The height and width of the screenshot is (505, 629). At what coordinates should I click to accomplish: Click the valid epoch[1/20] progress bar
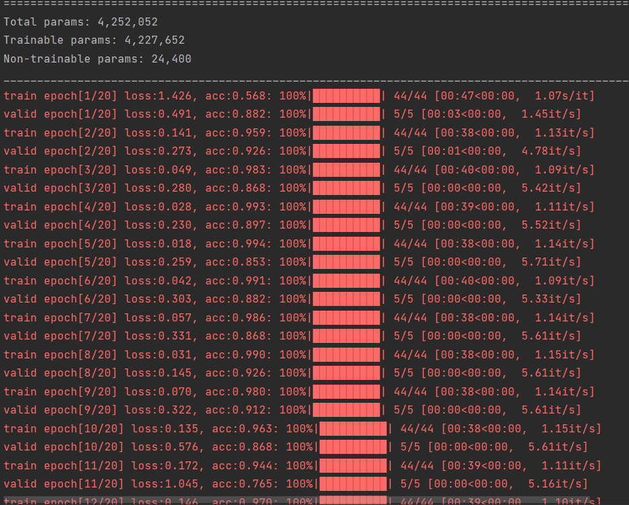tap(346, 114)
